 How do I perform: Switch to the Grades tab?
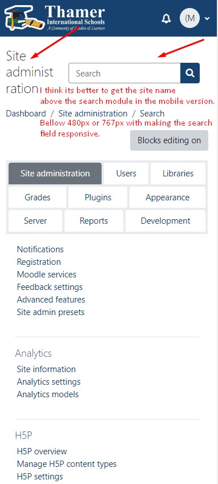point(37,197)
